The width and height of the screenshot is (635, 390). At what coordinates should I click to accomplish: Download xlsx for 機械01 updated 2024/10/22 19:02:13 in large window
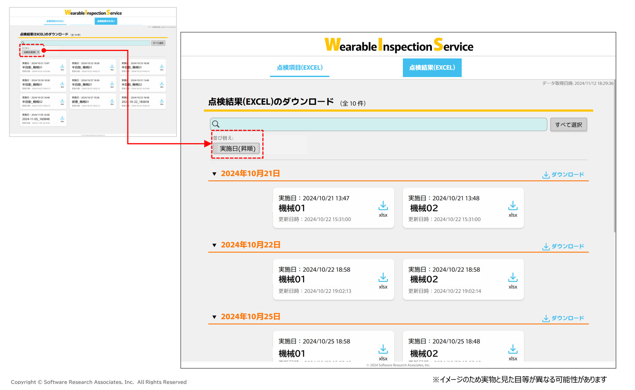point(383,280)
